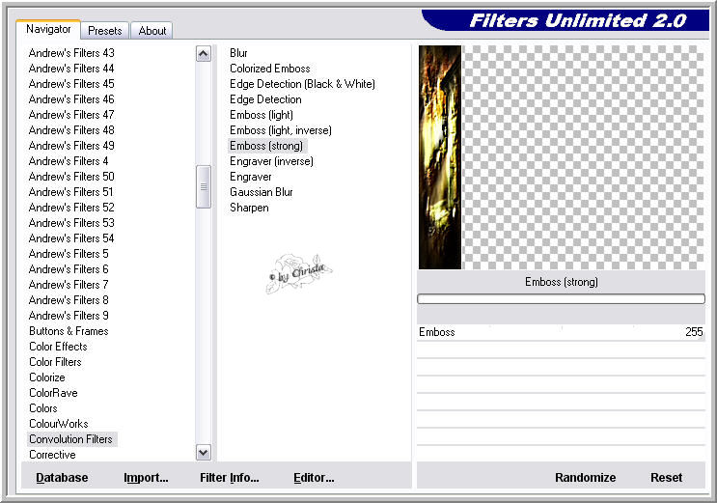Choose the Colorize category
Screen dimensions: 717x503
(47, 377)
